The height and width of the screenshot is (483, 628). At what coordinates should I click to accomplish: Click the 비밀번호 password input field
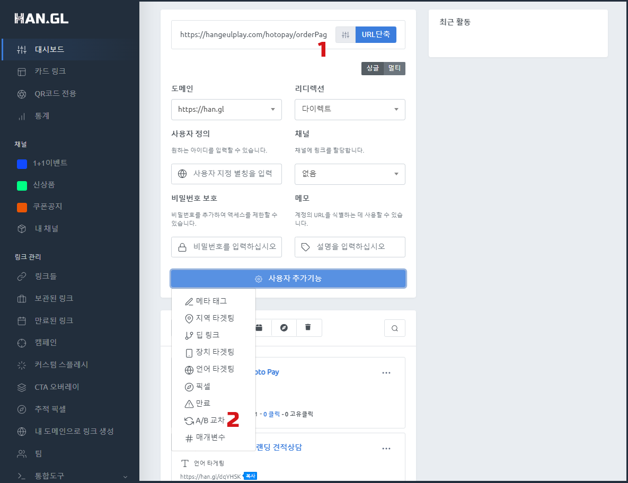coord(226,247)
